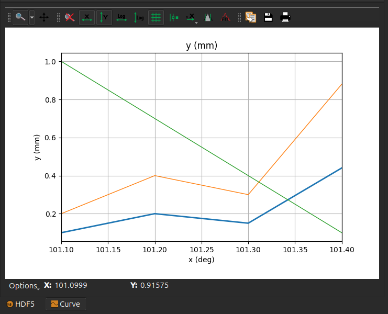The image size is (388, 314).
Task: Change curve line style icon
Action: [174, 18]
